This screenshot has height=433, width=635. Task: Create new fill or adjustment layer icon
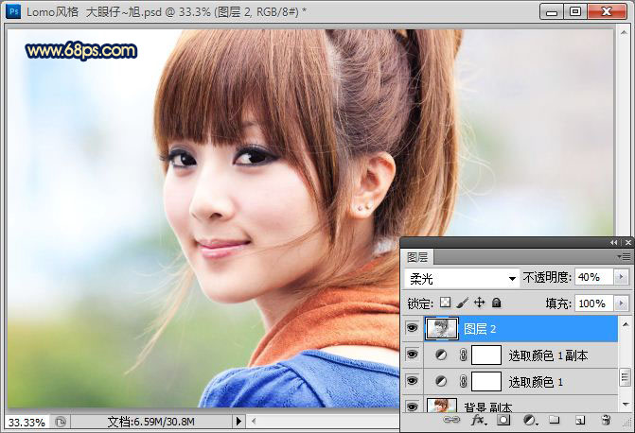(x=530, y=420)
